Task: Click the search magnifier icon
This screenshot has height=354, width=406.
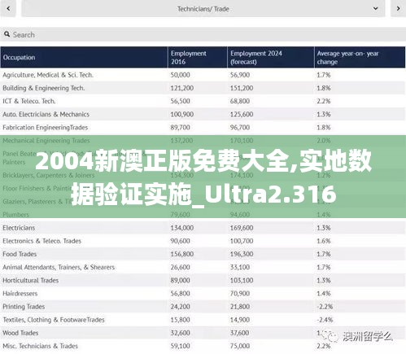Action: click(x=7, y=34)
